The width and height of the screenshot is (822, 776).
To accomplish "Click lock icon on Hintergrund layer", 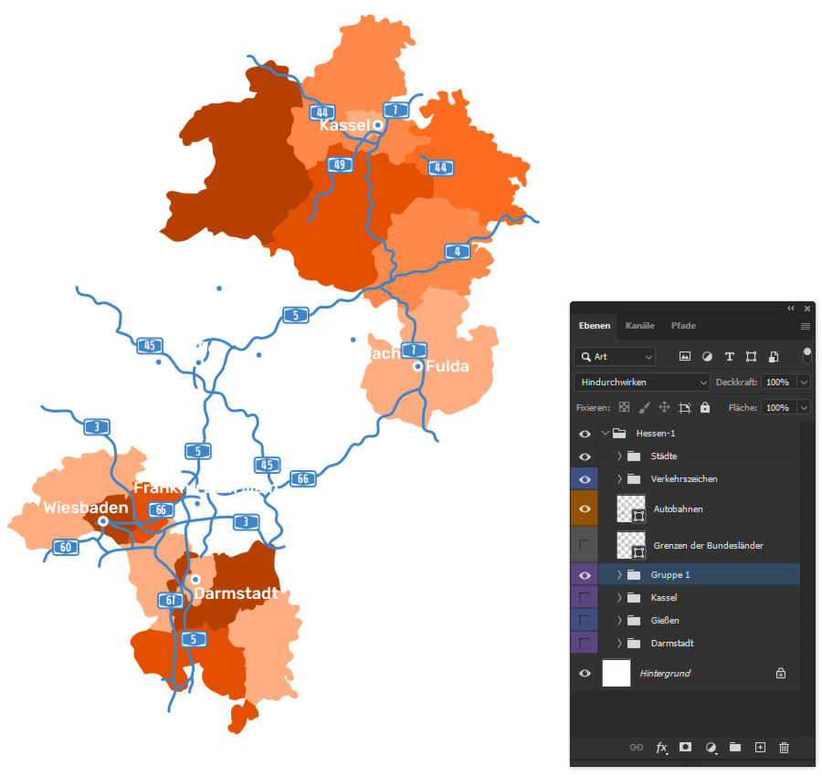I will pos(781,674).
